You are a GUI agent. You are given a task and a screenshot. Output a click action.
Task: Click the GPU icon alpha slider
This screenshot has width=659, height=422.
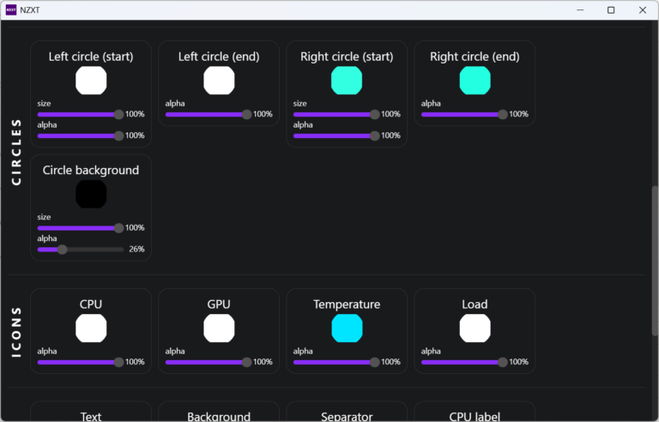click(x=207, y=362)
